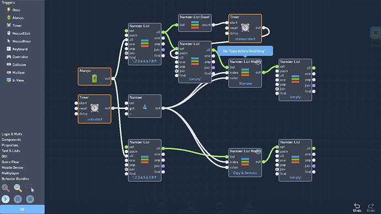The width and height of the screenshot is (381, 214).
Task: Click the manual start Timer delay port
Action: point(227,33)
